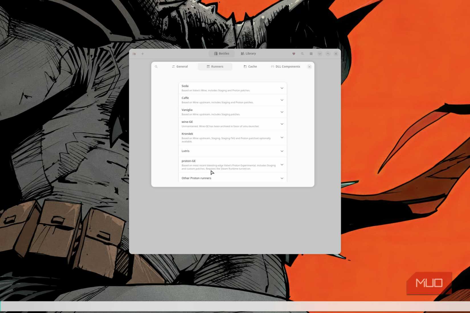Minimize the Bottles window
Image resolution: width=470 pixels, height=313 pixels.
pyautogui.click(x=320, y=54)
